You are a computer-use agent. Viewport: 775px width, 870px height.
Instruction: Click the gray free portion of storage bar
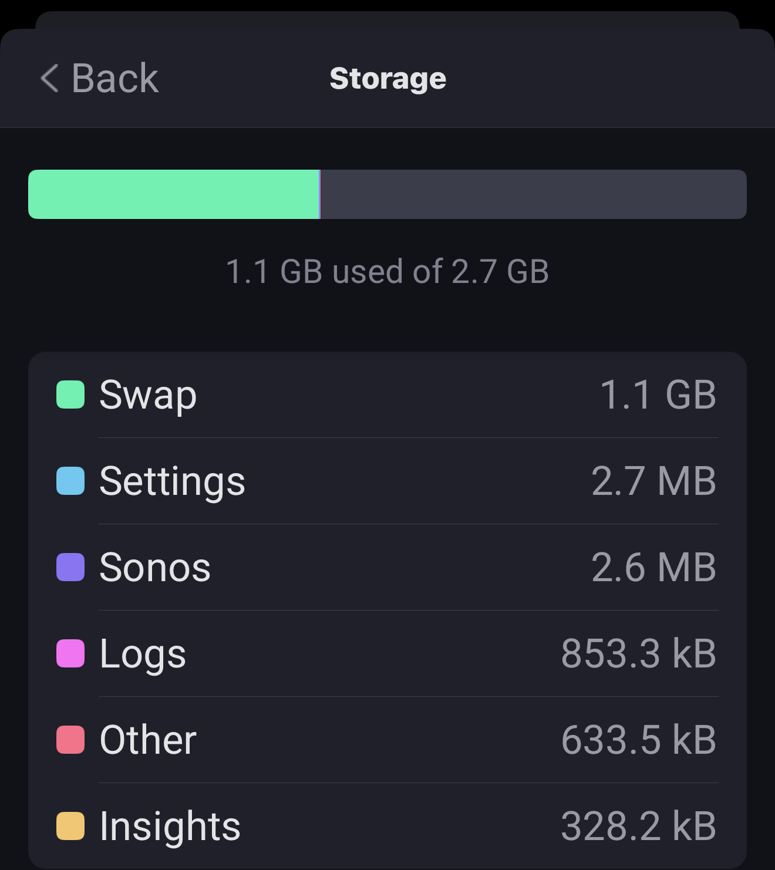click(x=533, y=194)
